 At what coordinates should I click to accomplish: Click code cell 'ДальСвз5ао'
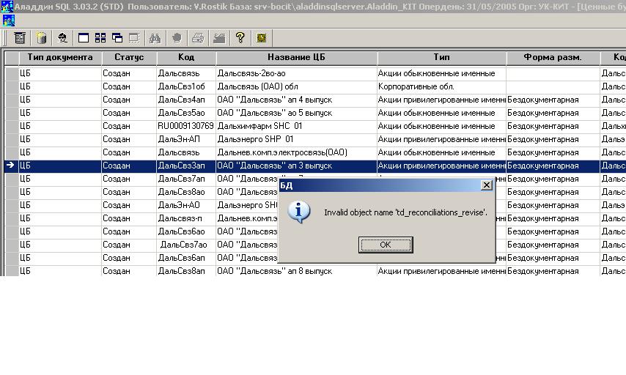coord(186,113)
